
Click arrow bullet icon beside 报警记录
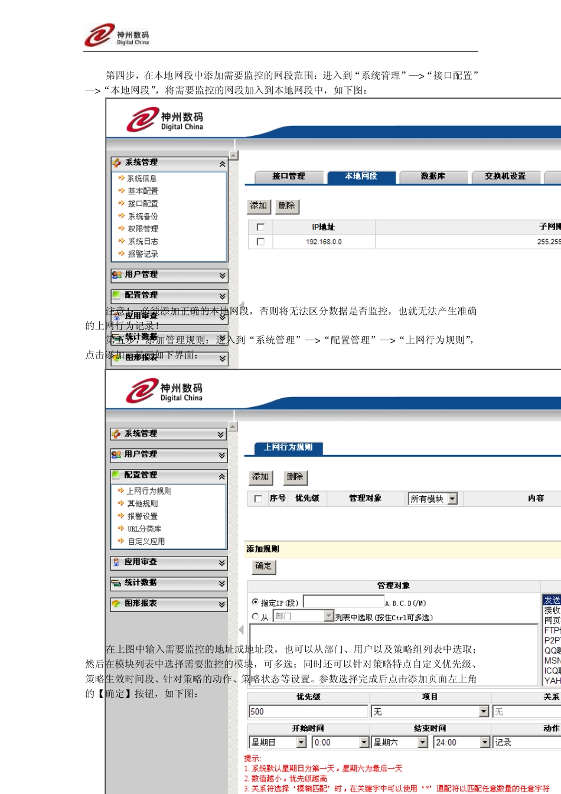tap(121, 253)
